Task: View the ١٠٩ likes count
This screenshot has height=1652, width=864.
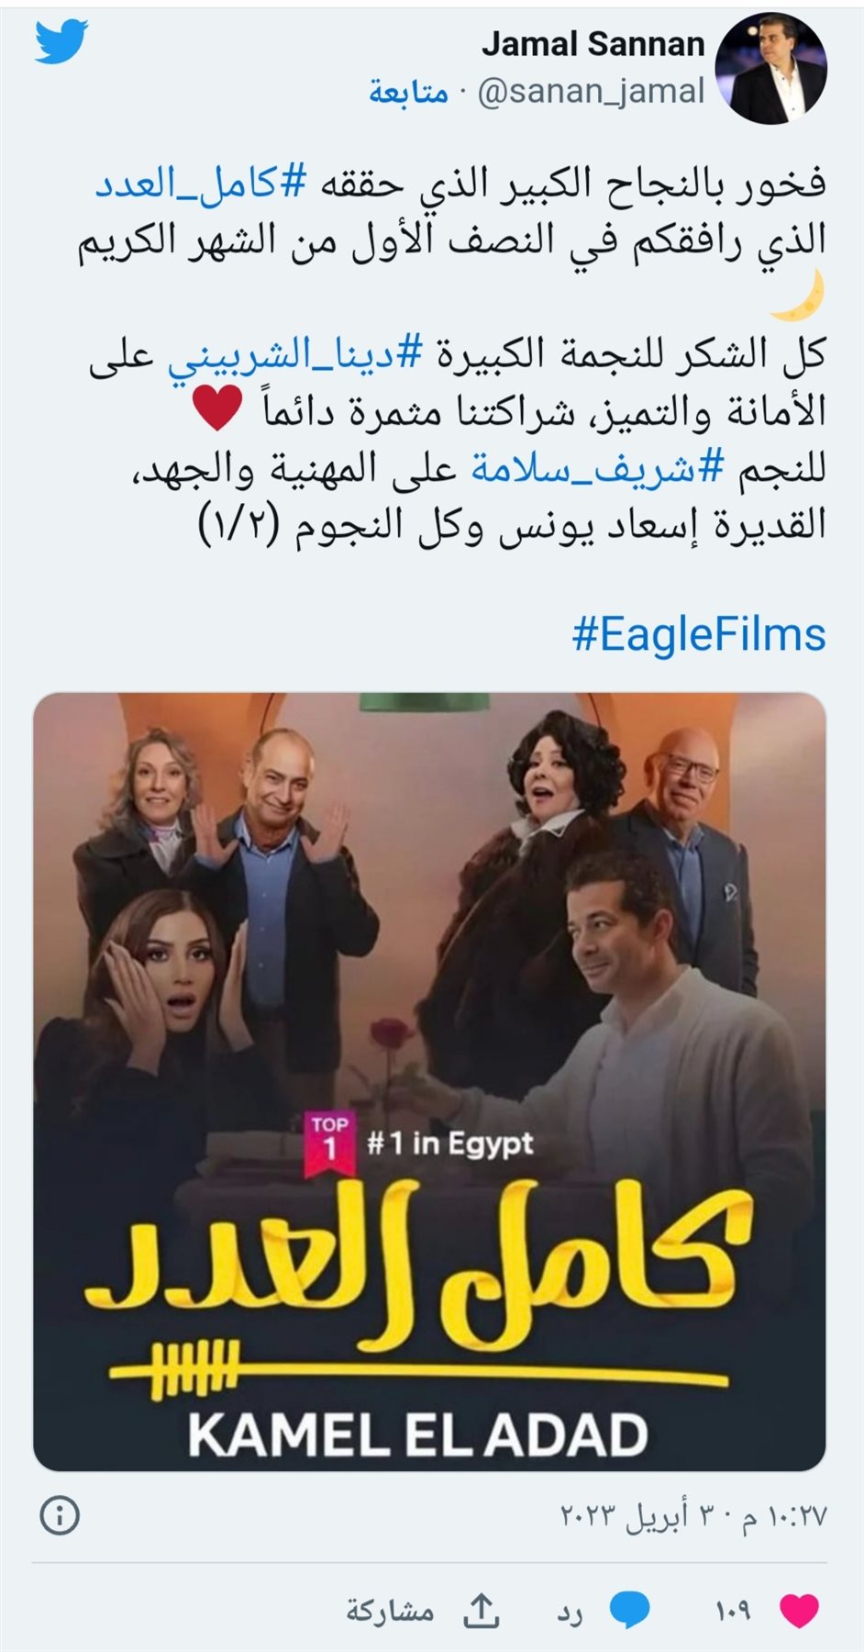Action: point(733,1611)
